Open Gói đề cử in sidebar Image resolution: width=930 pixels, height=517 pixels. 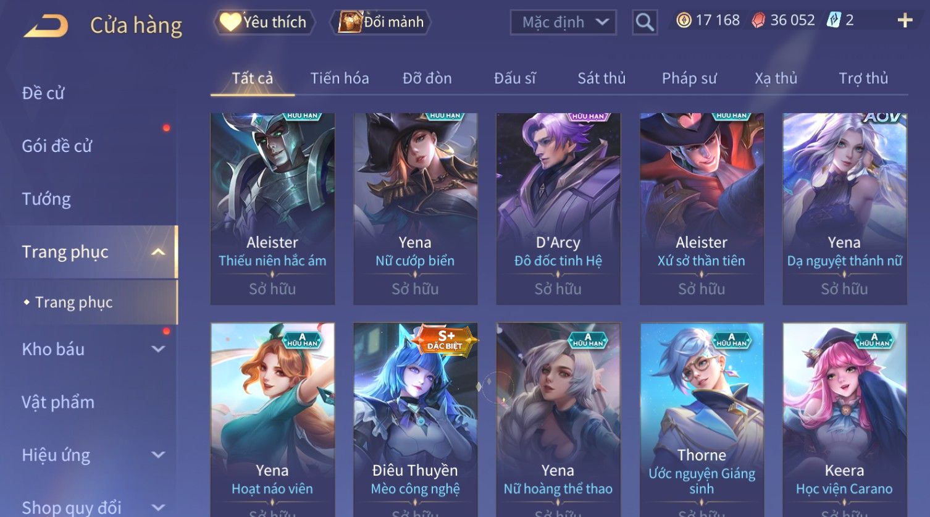(57, 146)
